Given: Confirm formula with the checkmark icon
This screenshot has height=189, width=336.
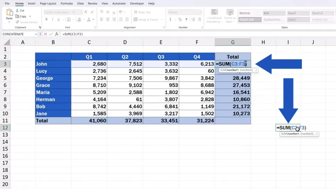Looking at the screenshot, I should (x=51, y=34).
